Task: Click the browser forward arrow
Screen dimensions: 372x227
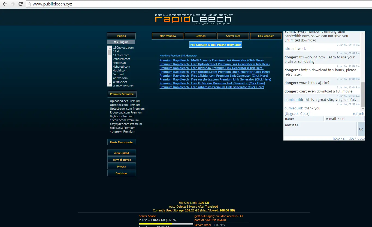Action: tap(13, 4)
